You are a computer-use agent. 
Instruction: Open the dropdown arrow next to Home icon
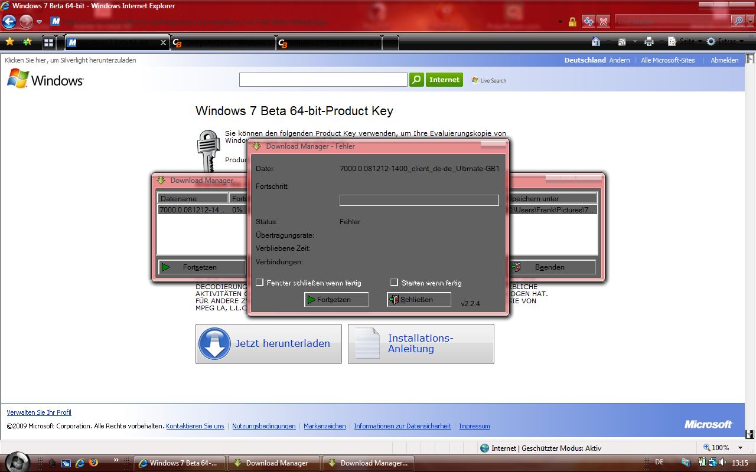[x=609, y=41]
